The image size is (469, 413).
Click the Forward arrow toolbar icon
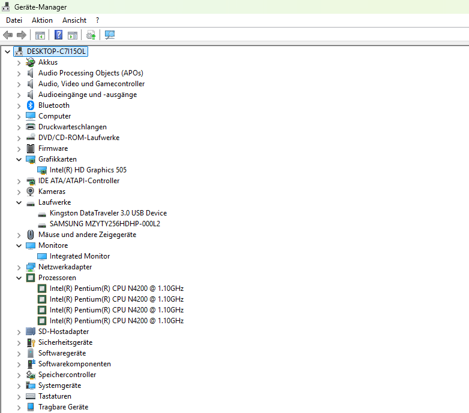pos(21,35)
